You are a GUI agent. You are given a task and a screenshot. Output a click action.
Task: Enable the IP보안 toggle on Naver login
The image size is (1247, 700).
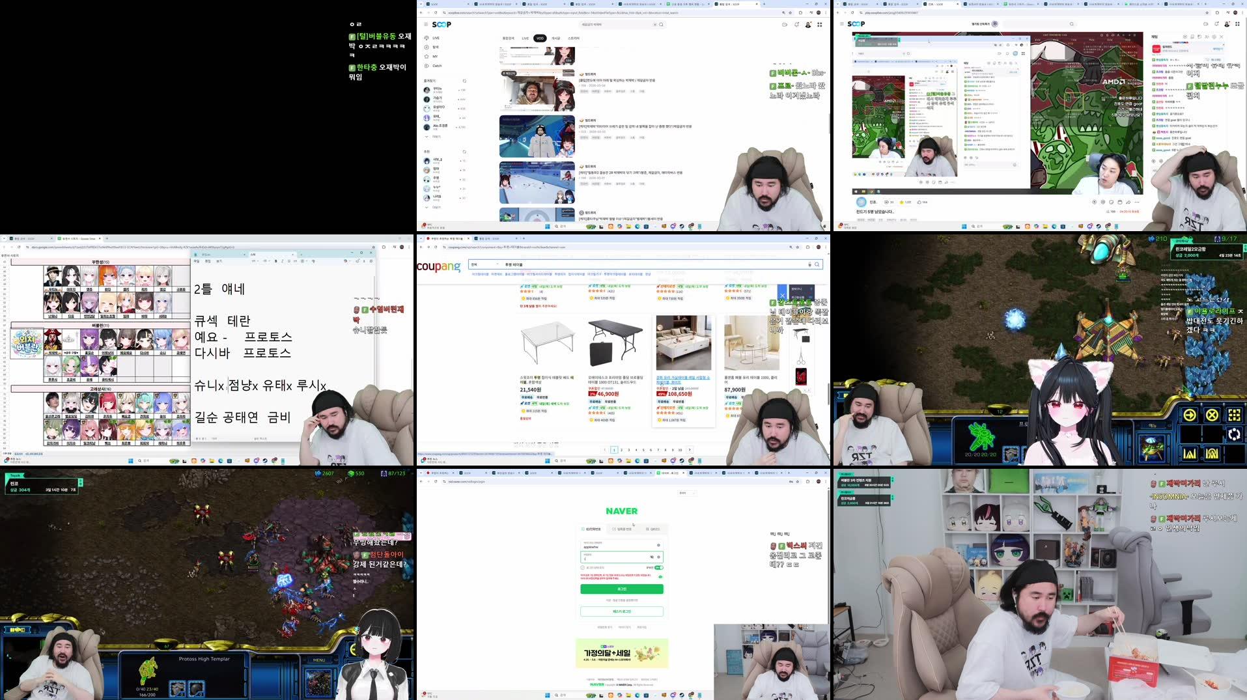pyautogui.click(x=658, y=568)
